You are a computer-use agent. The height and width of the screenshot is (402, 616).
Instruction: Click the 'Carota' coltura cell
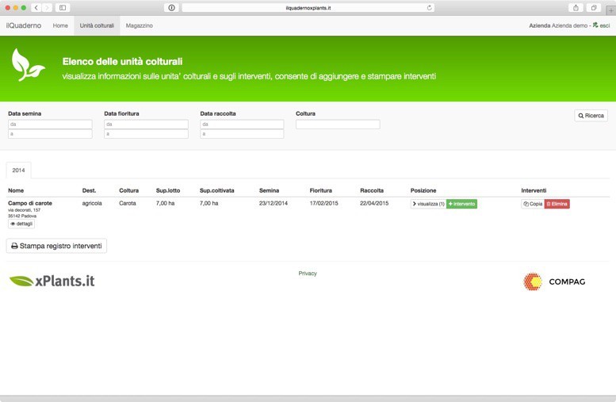[128, 203]
